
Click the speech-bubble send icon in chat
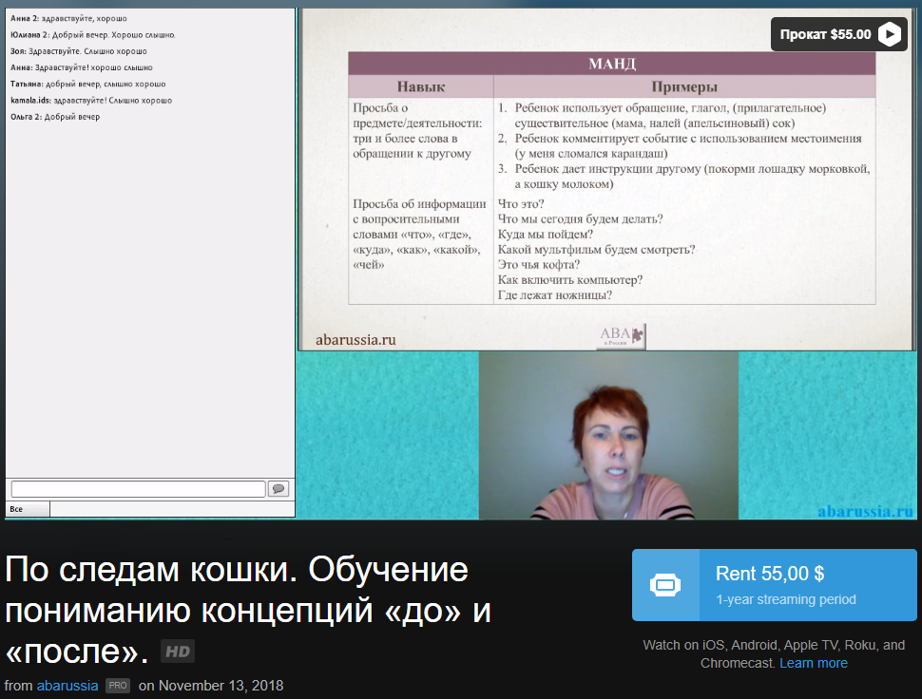coord(278,489)
